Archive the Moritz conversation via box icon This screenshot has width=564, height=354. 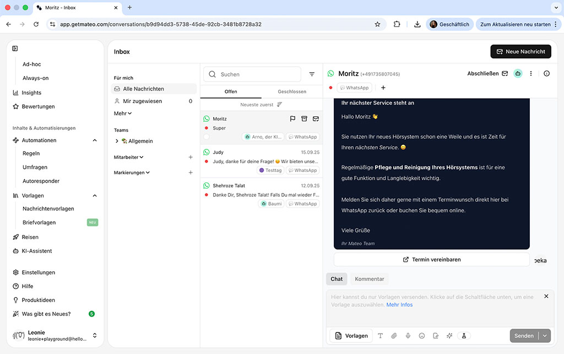coord(304,119)
